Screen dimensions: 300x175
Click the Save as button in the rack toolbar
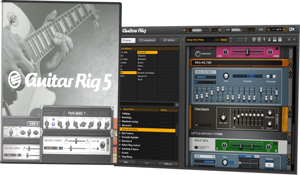click(224, 40)
